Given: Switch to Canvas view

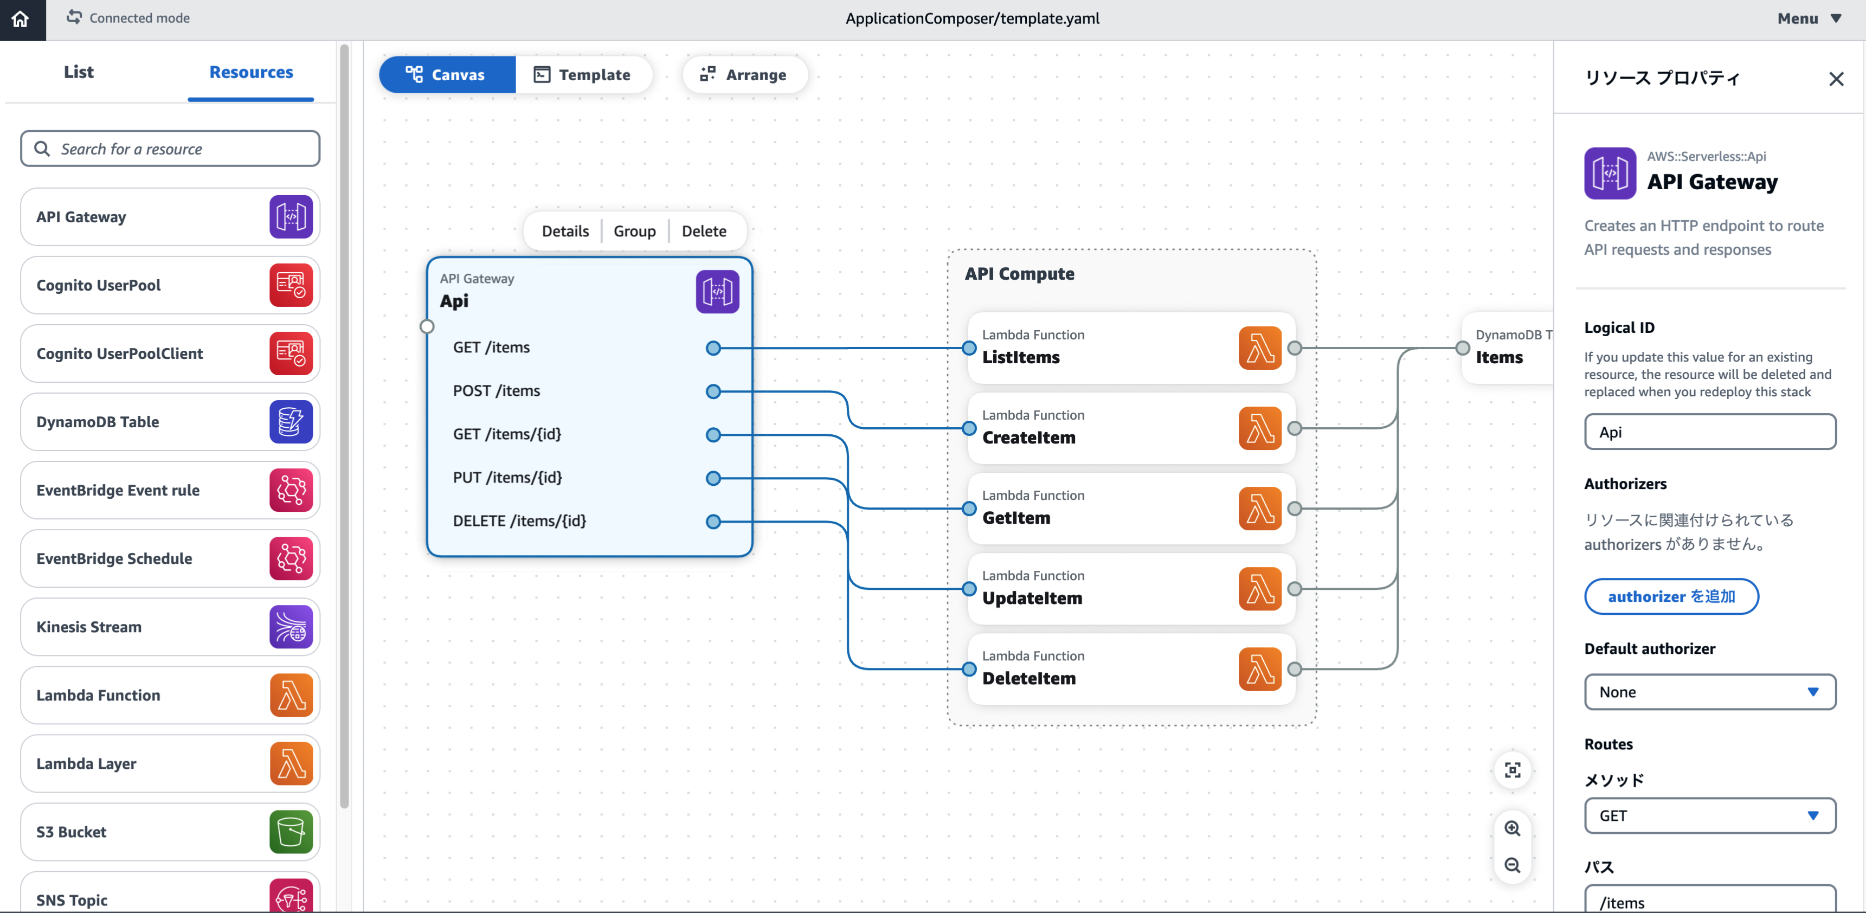Looking at the screenshot, I should (447, 75).
